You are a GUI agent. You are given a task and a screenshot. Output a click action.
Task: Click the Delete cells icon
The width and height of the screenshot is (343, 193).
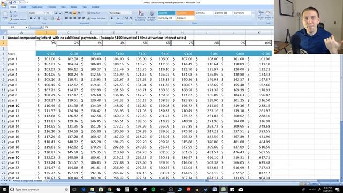pos(268,14)
